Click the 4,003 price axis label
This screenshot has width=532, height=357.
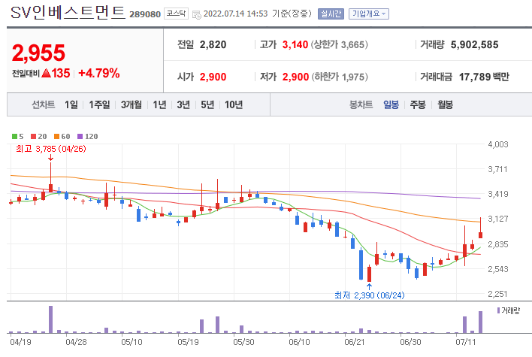[498, 144]
